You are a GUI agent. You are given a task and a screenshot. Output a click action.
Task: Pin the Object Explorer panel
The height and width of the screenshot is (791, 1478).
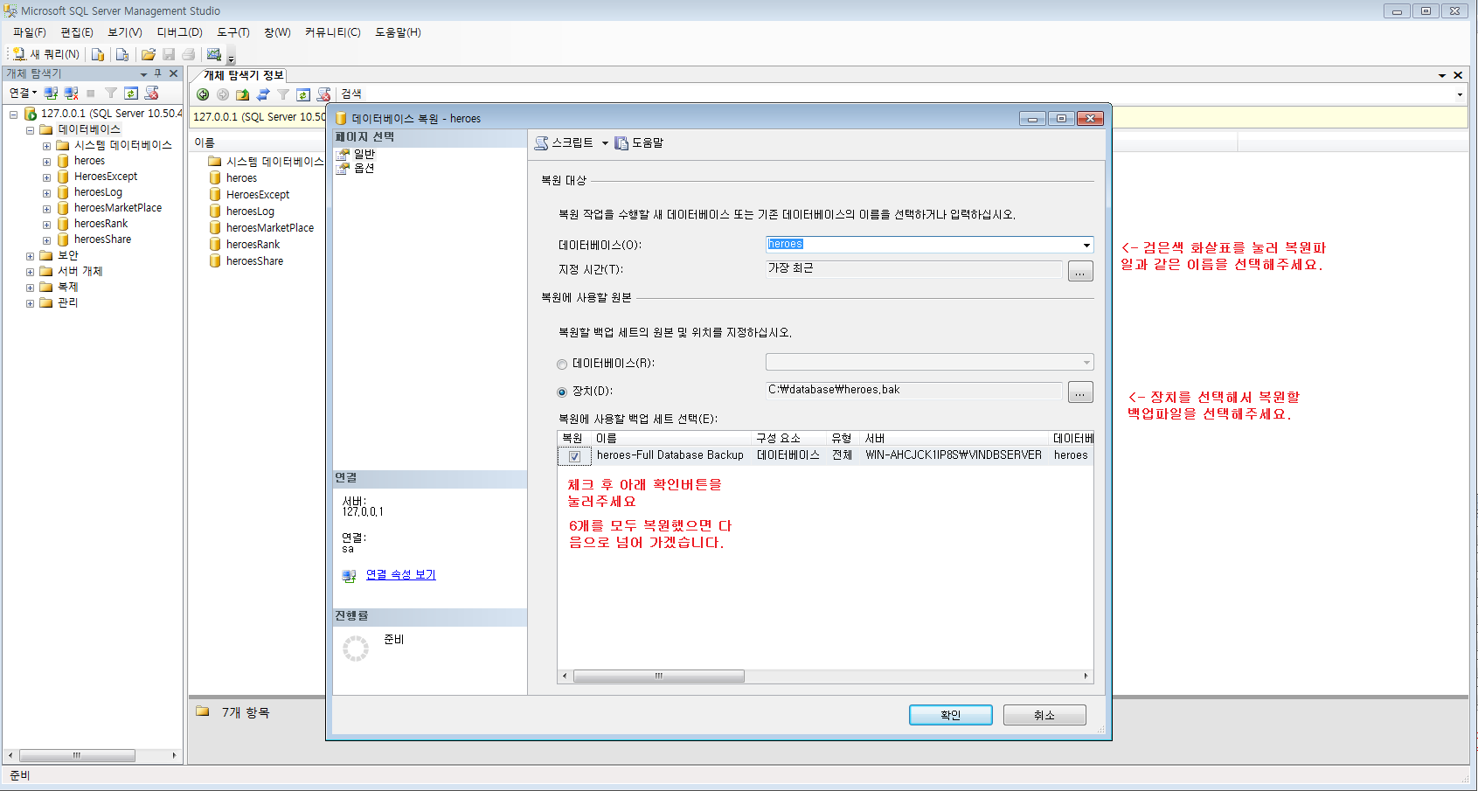[158, 73]
